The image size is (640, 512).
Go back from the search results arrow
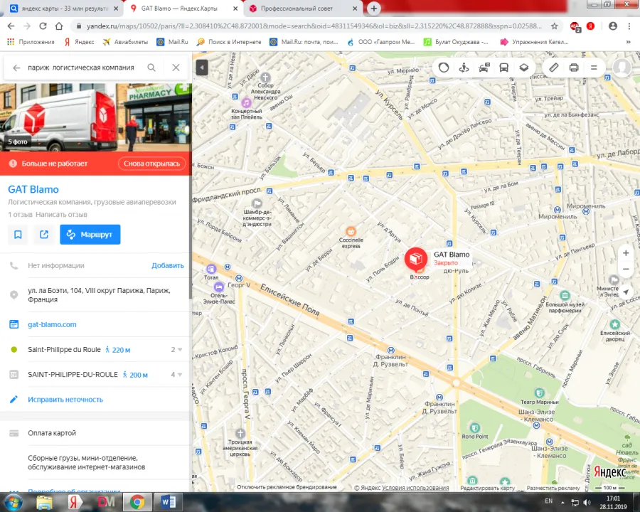click(x=16, y=68)
